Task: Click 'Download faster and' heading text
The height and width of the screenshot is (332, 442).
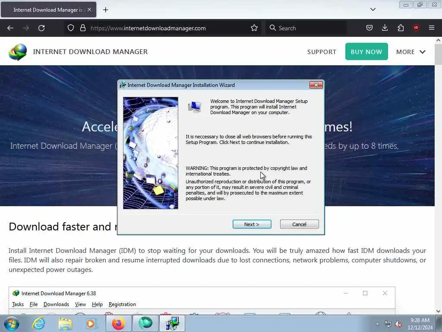Action: (60, 227)
